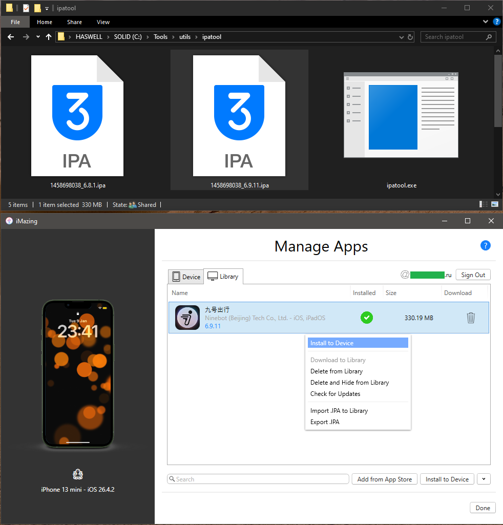
Task: Switch to the Library tab in Manage Apps
Action: click(223, 276)
